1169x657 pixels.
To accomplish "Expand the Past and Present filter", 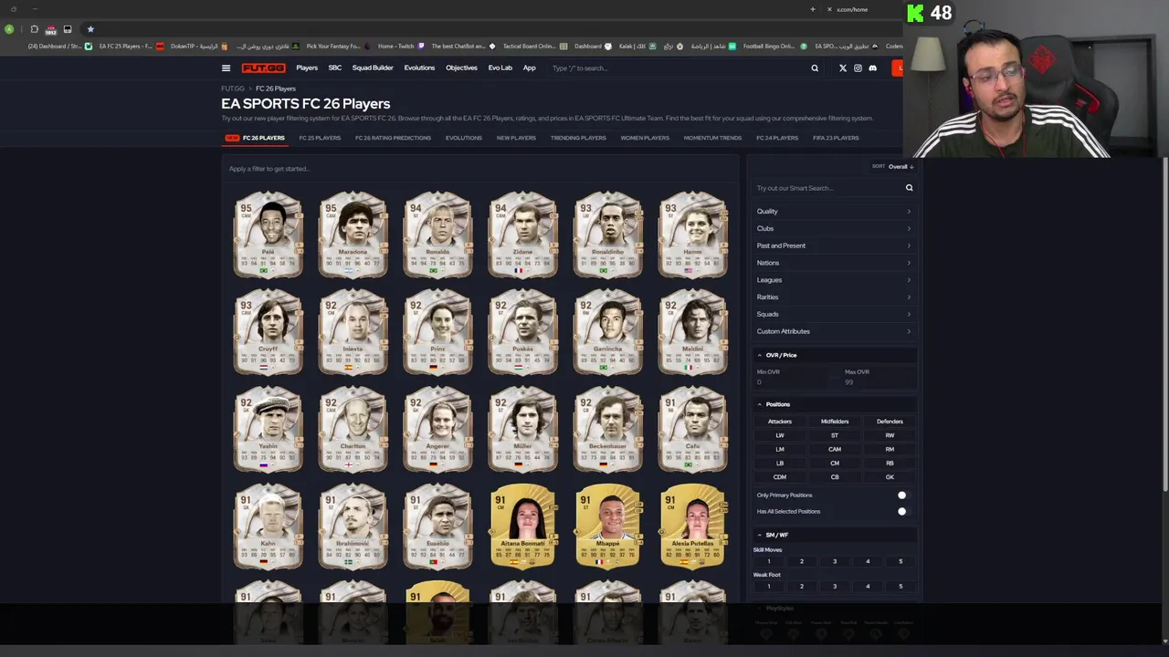I will [834, 245].
